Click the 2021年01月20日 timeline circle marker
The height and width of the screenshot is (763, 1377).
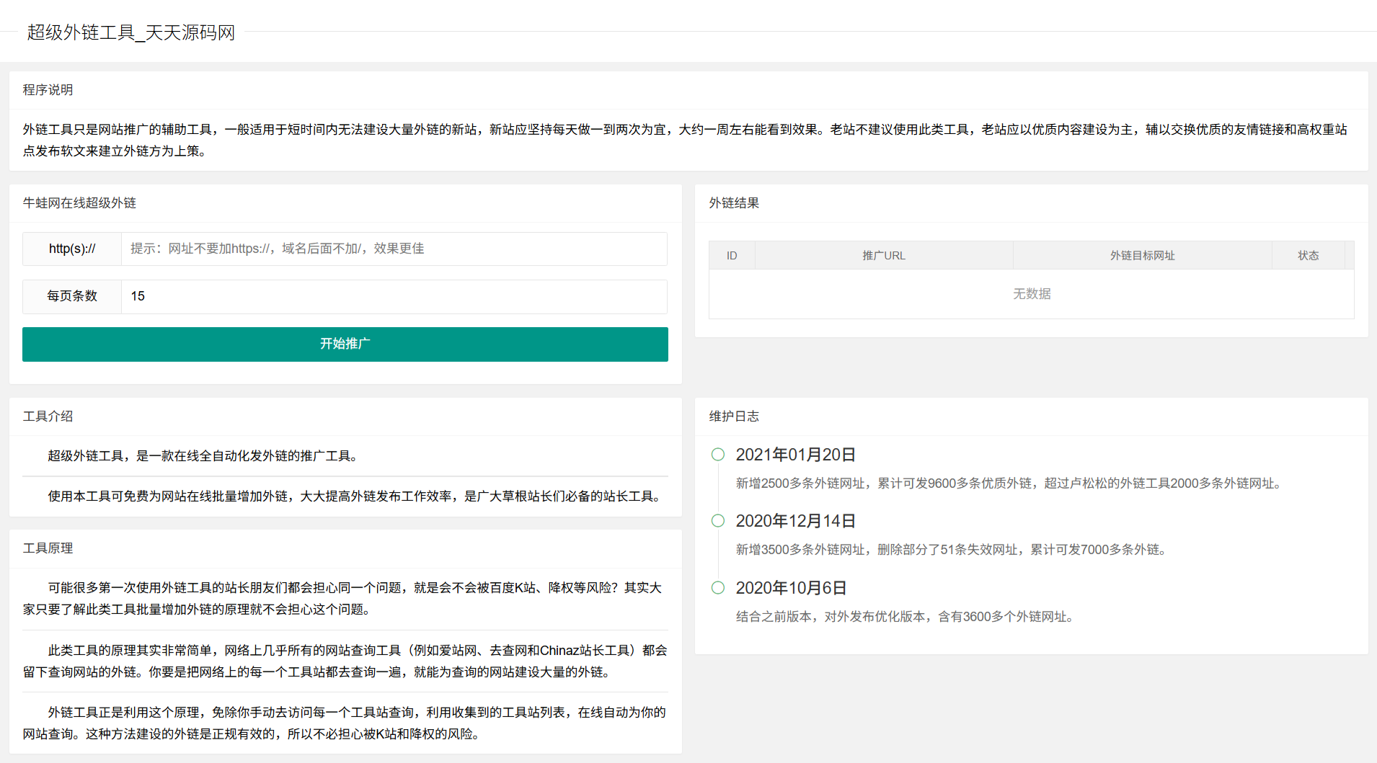pyautogui.click(x=717, y=455)
